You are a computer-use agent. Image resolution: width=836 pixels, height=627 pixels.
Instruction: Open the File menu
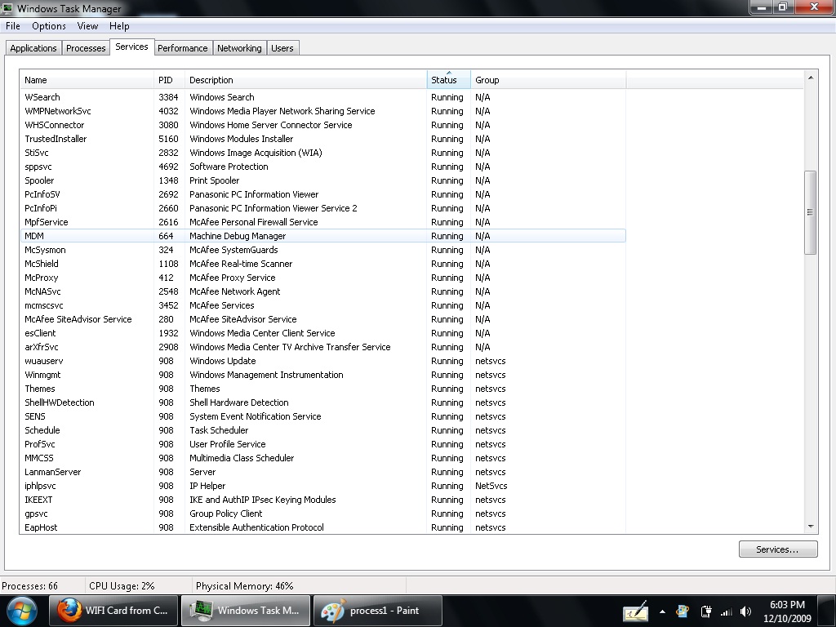pyautogui.click(x=13, y=26)
